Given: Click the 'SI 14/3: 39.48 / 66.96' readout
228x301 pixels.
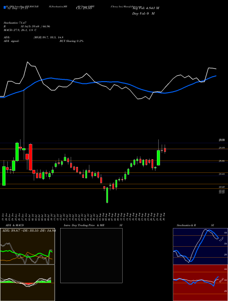Looking at the screenshot, I should point(36,26).
